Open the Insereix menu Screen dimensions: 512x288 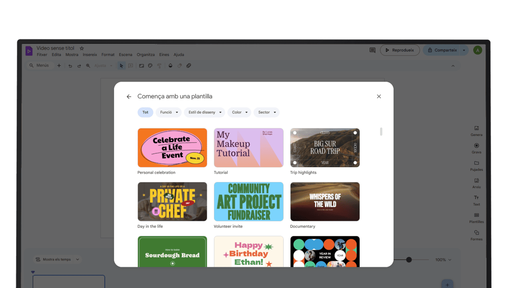point(90,54)
